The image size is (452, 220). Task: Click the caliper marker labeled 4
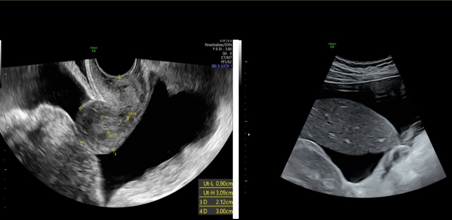tap(114, 150)
